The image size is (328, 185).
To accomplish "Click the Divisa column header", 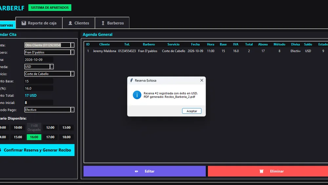I will (296, 44).
